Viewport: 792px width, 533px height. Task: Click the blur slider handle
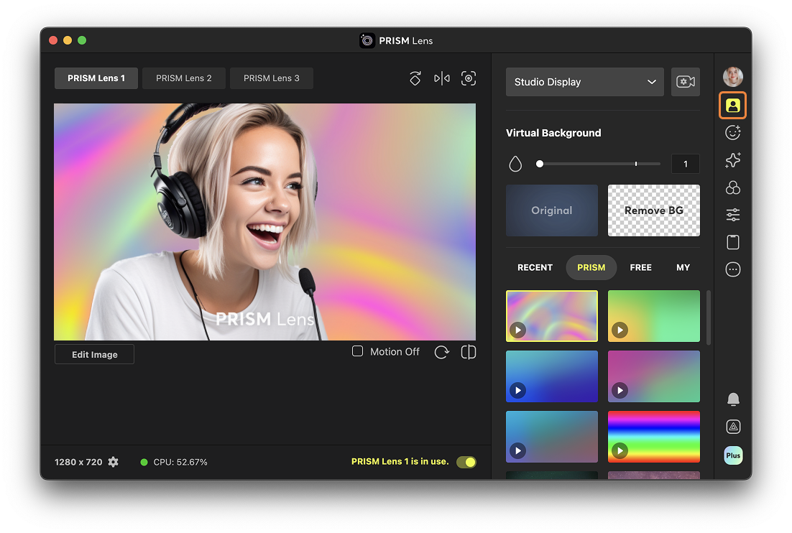click(540, 164)
